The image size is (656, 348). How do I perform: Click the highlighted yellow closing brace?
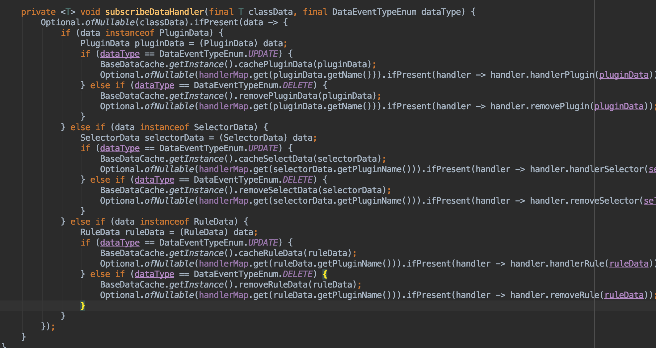click(x=83, y=306)
